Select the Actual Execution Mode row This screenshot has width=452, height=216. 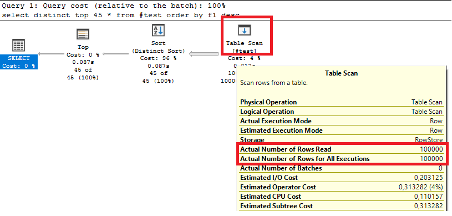[341, 121]
